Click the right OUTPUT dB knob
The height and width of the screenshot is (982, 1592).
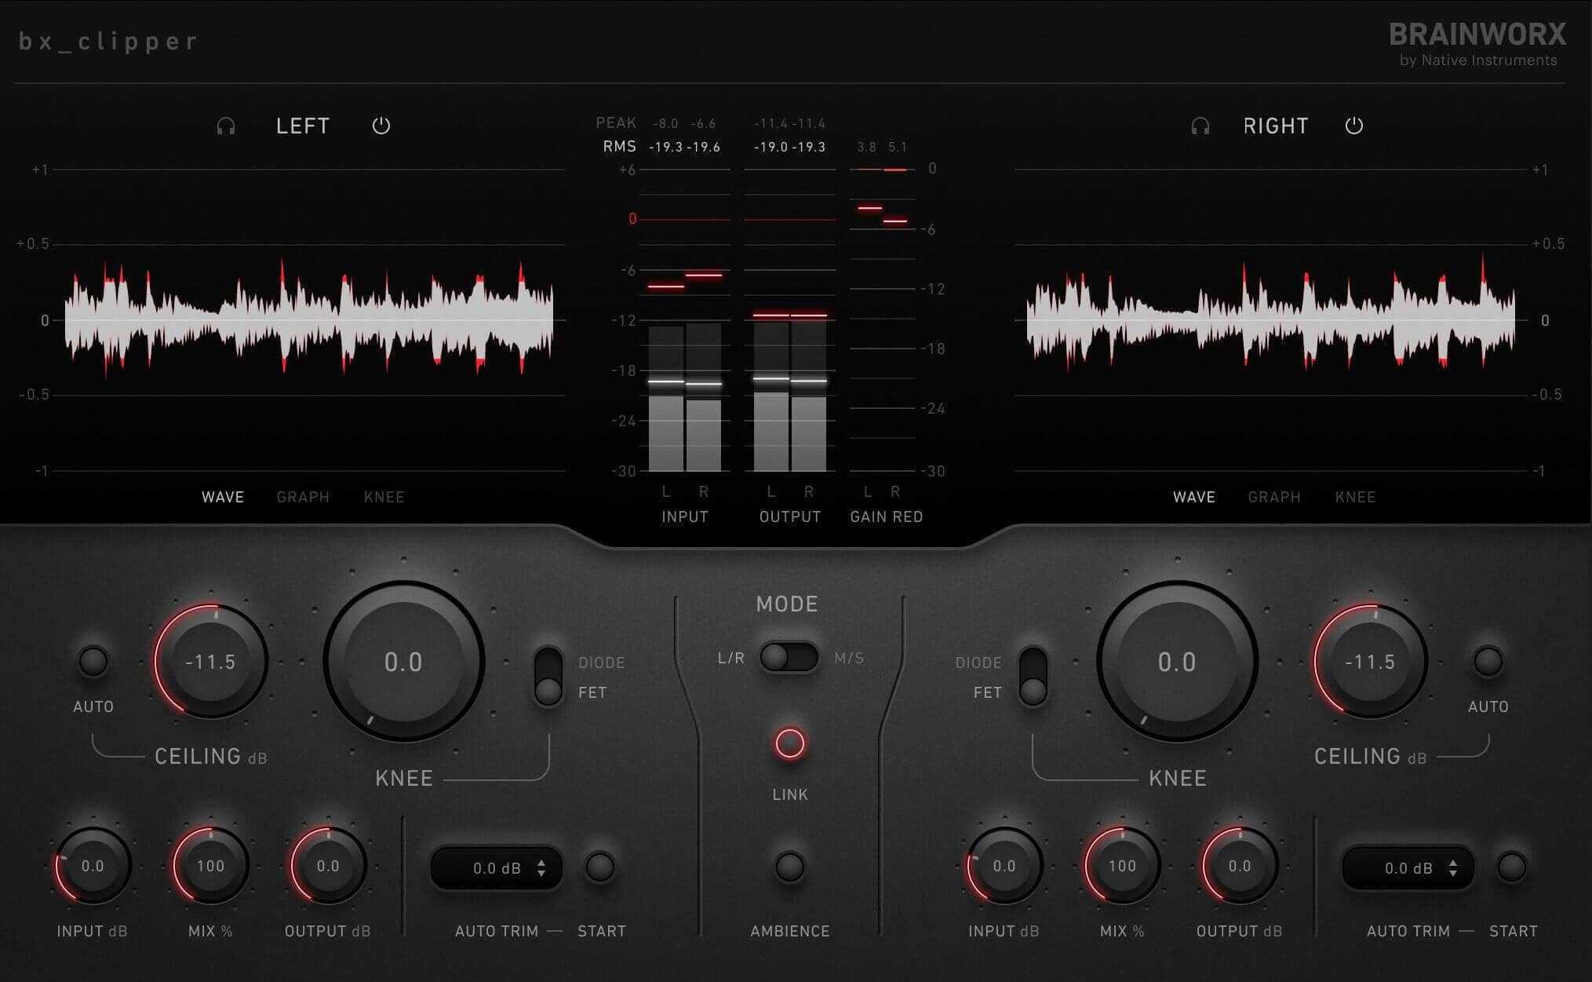(1240, 866)
